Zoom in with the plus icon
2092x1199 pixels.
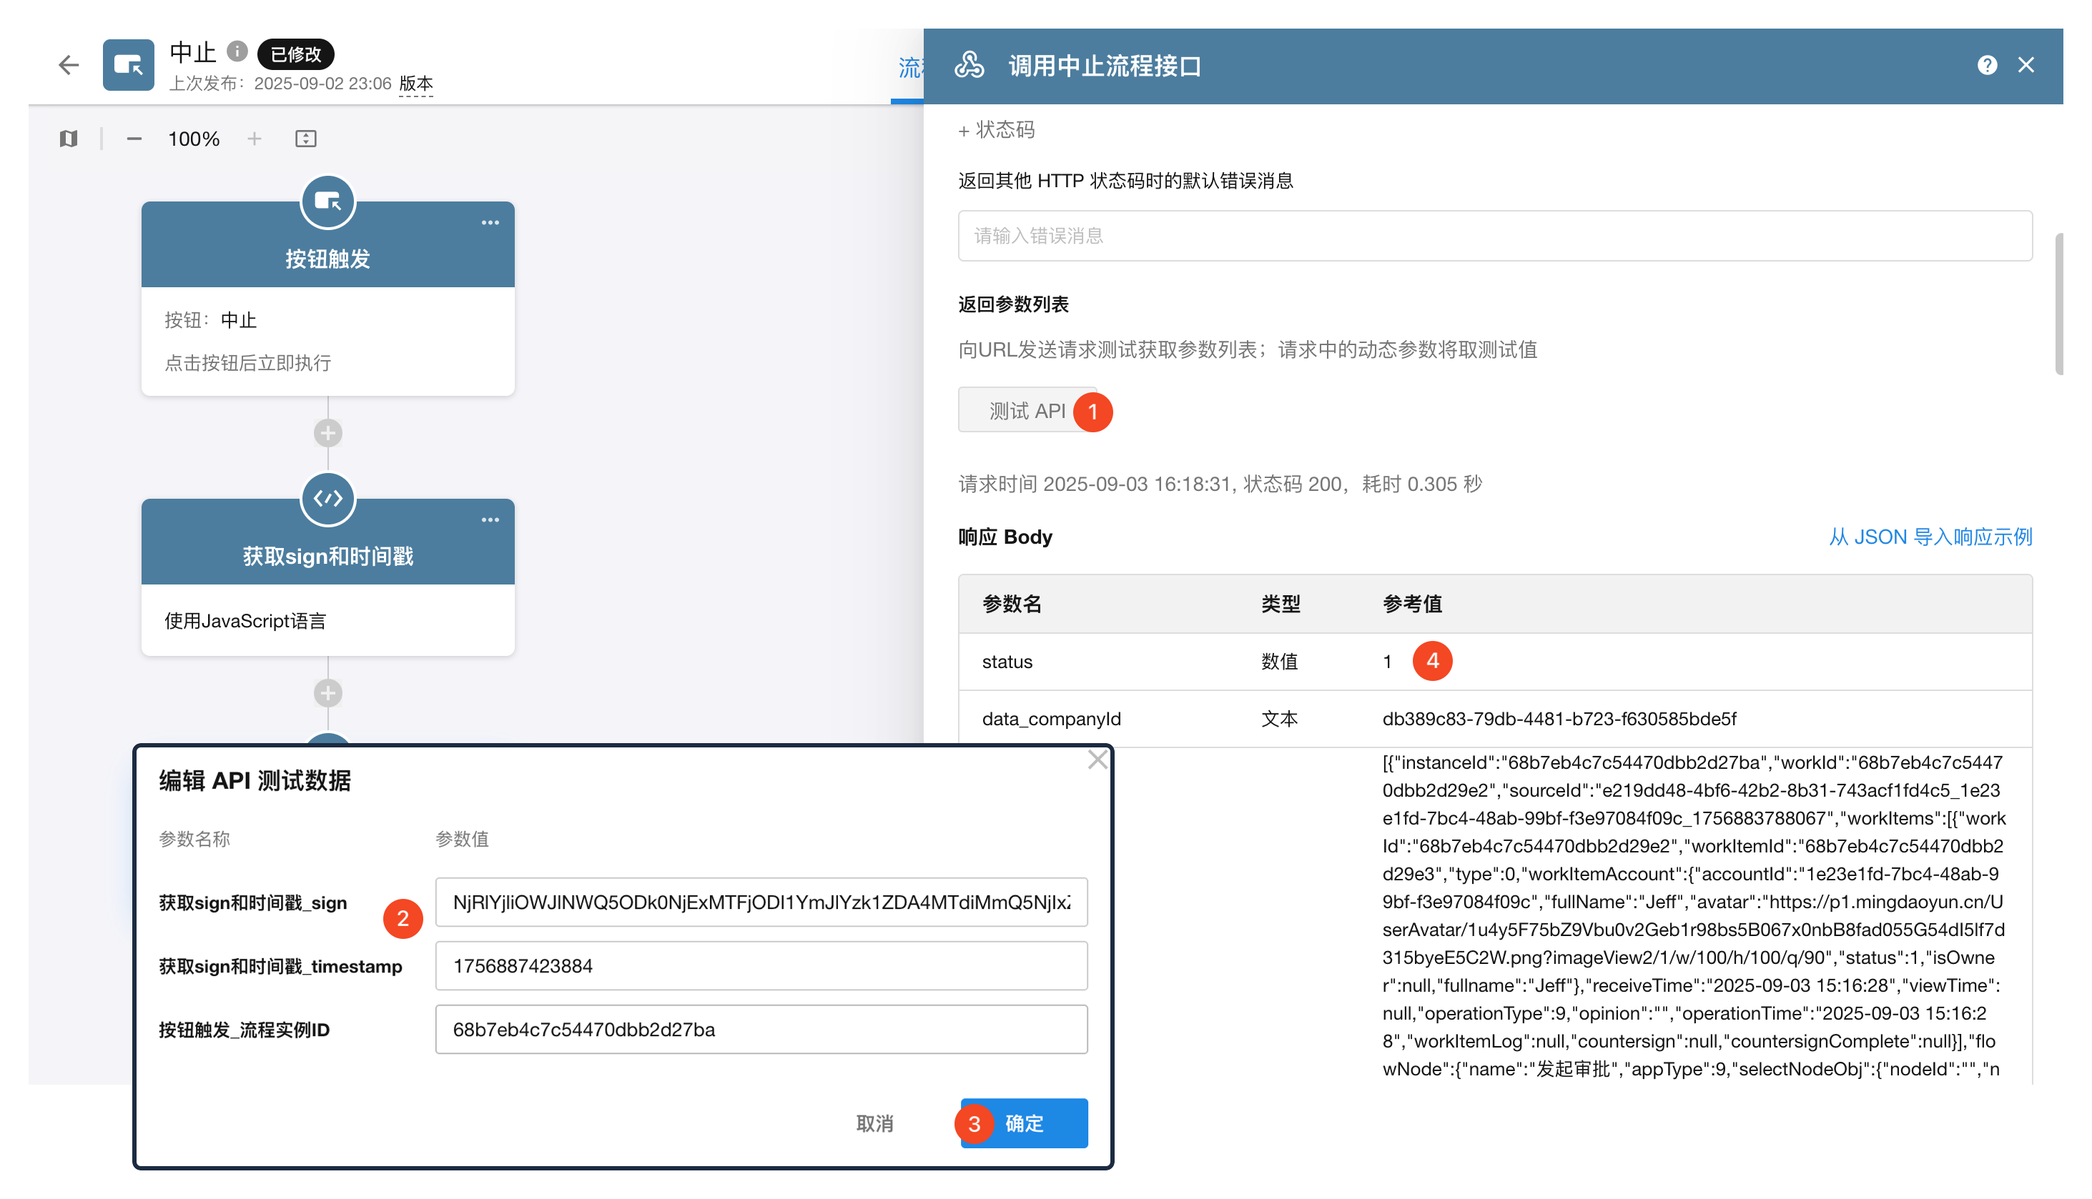pyautogui.click(x=255, y=139)
